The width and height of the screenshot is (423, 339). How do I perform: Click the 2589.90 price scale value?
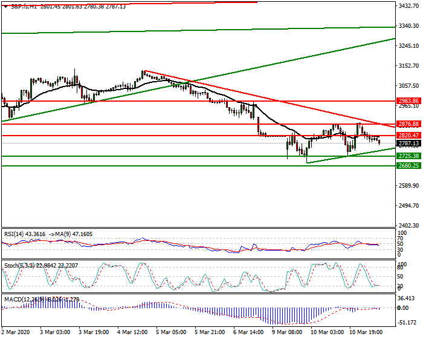pyautogui.click(x=408, y=186)
